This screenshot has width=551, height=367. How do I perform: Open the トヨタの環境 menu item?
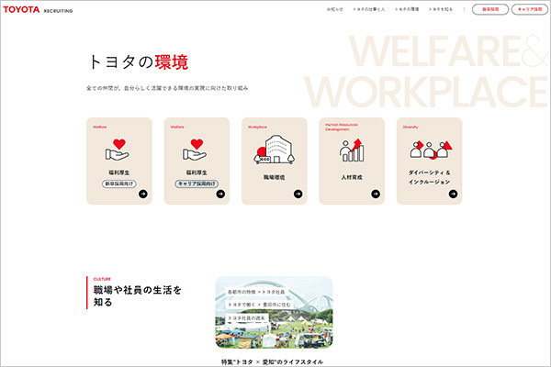pos(407,9)
